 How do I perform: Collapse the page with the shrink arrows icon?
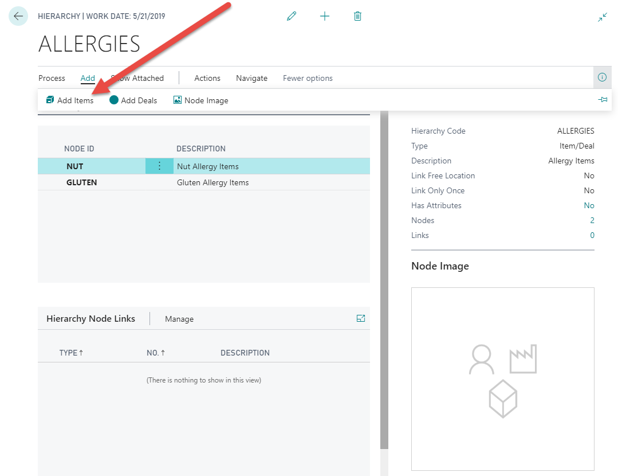(x=603, y=17)
